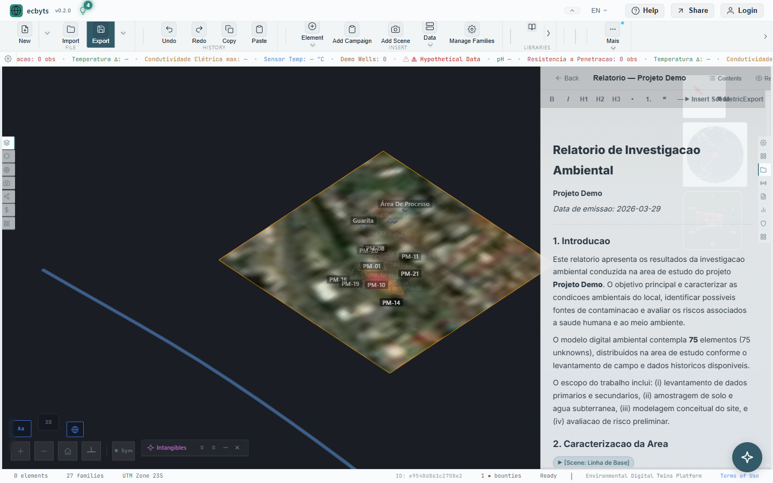Open the Data dropdown
This screenshot has height=483, width=773.
pyautogui.click(x=430, y=34)
